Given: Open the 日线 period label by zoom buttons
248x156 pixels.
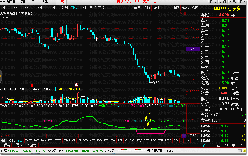Looking at the screenshot, I should [193, 136].
